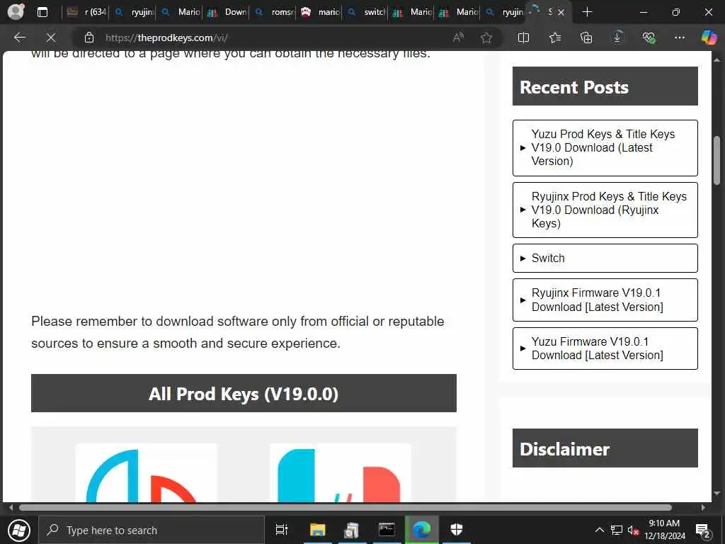Open network status tray icon
The width and height of the screenshot is (725, 544).
[x=617, y=530]
